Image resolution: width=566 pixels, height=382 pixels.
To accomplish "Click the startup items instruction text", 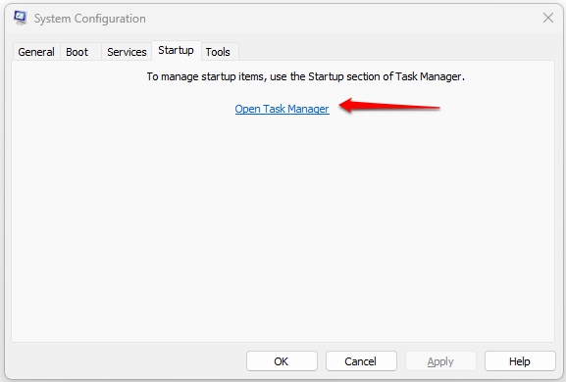I will point(305,76).
